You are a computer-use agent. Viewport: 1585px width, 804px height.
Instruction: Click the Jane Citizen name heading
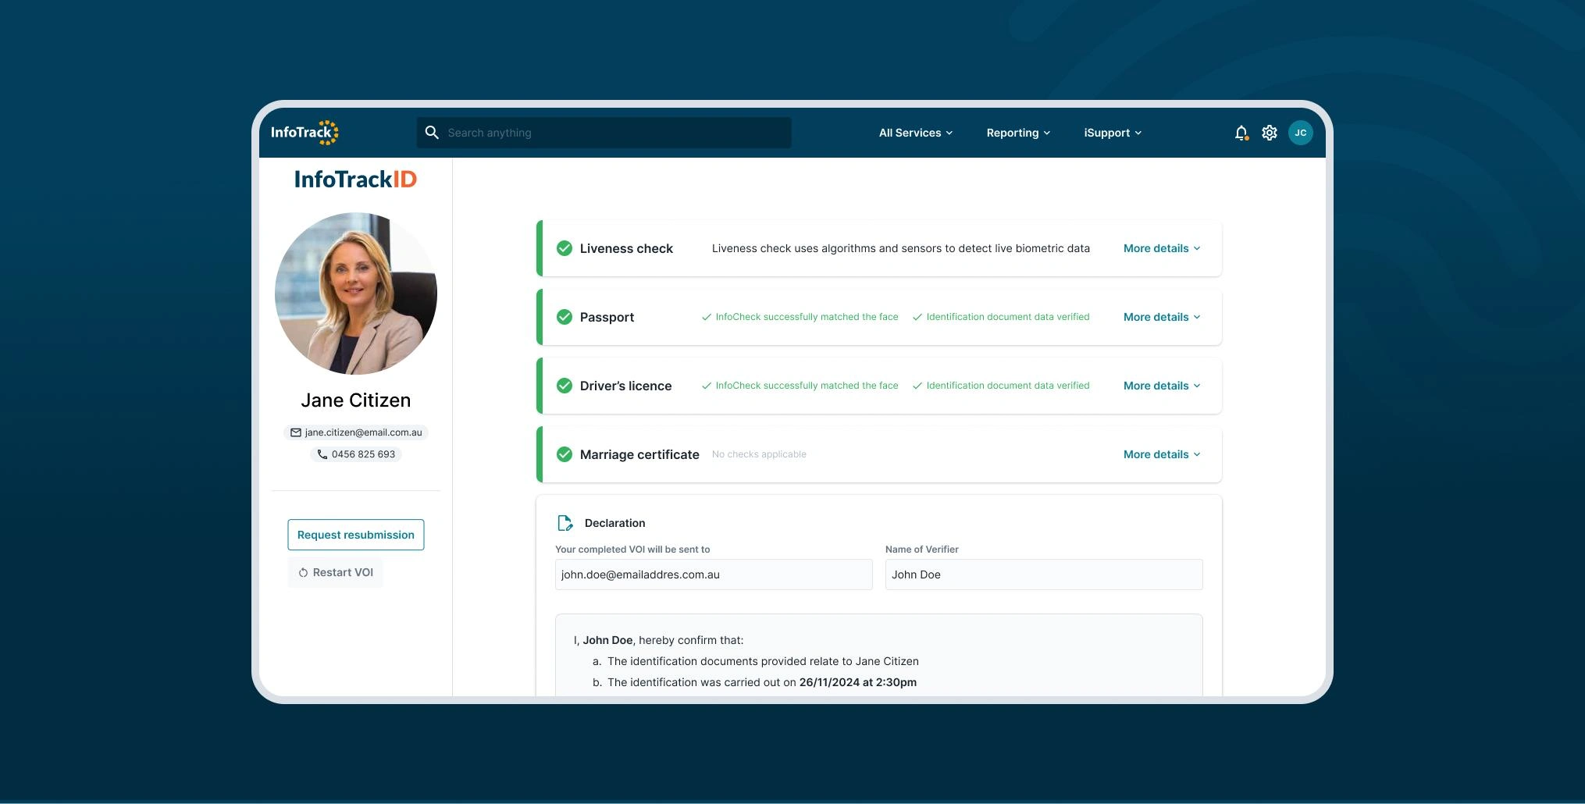(356, 400)
